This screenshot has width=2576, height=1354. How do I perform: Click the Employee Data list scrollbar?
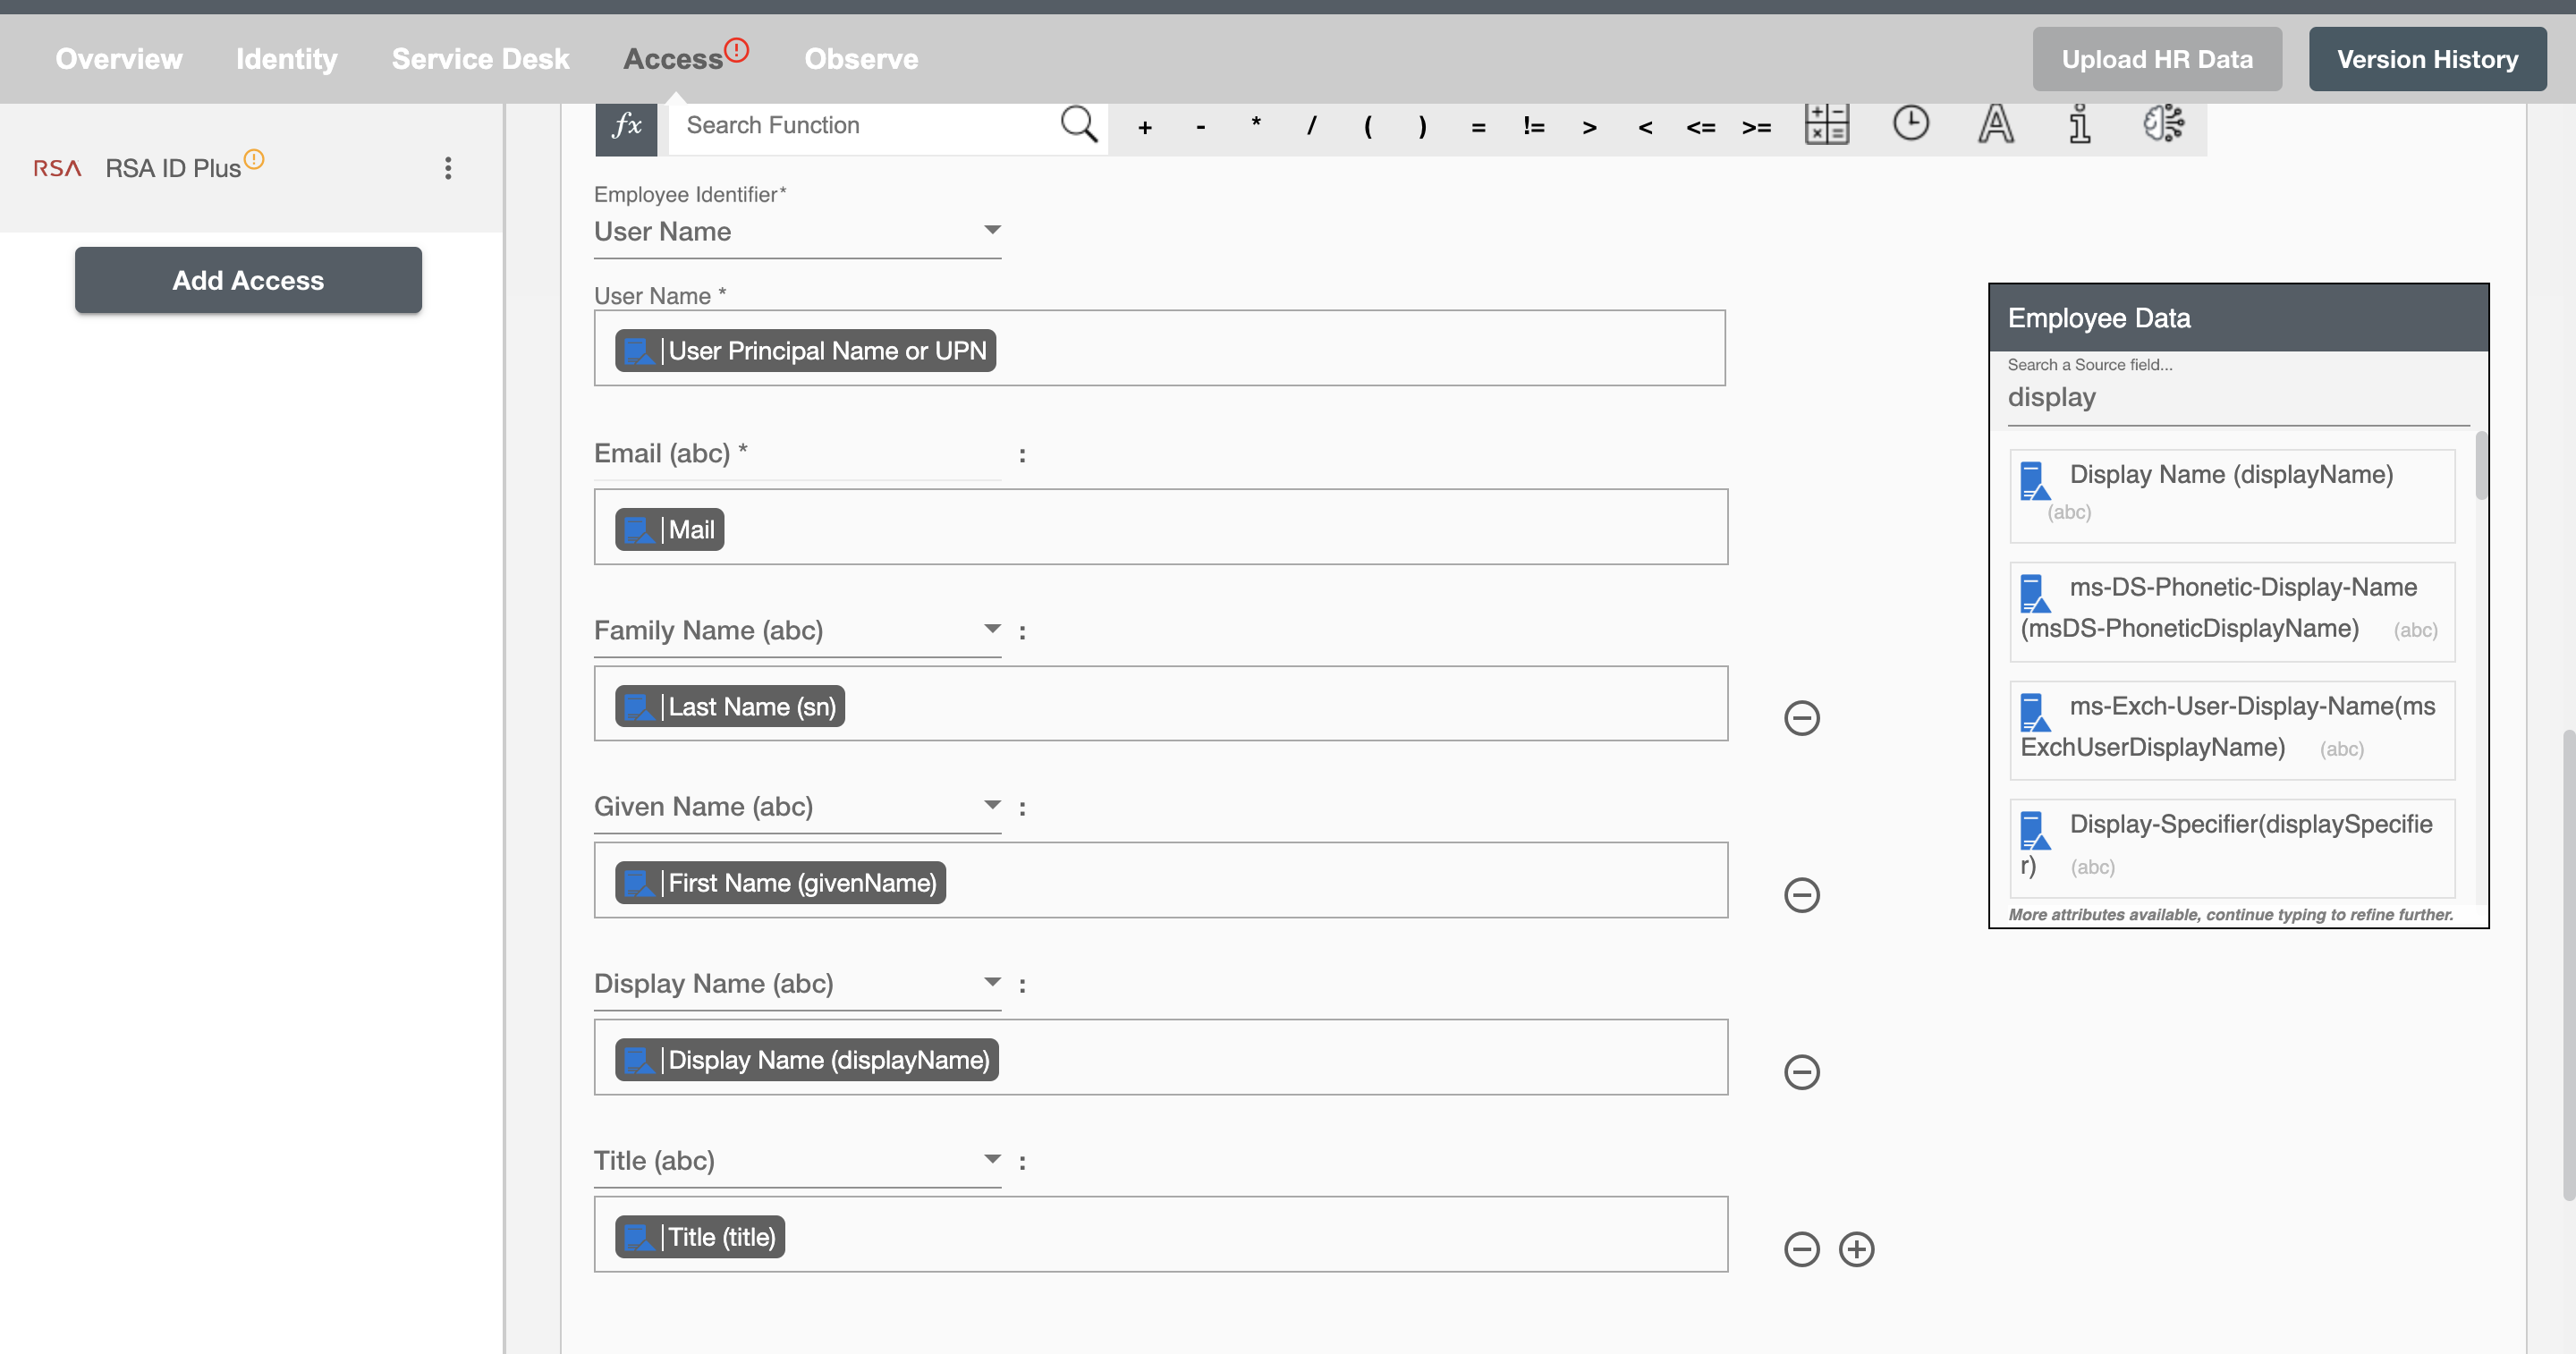click(2481, 466)
